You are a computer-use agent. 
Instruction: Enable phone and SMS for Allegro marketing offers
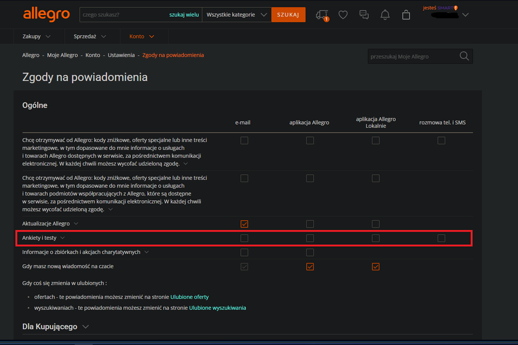click(x=441, y=141)
